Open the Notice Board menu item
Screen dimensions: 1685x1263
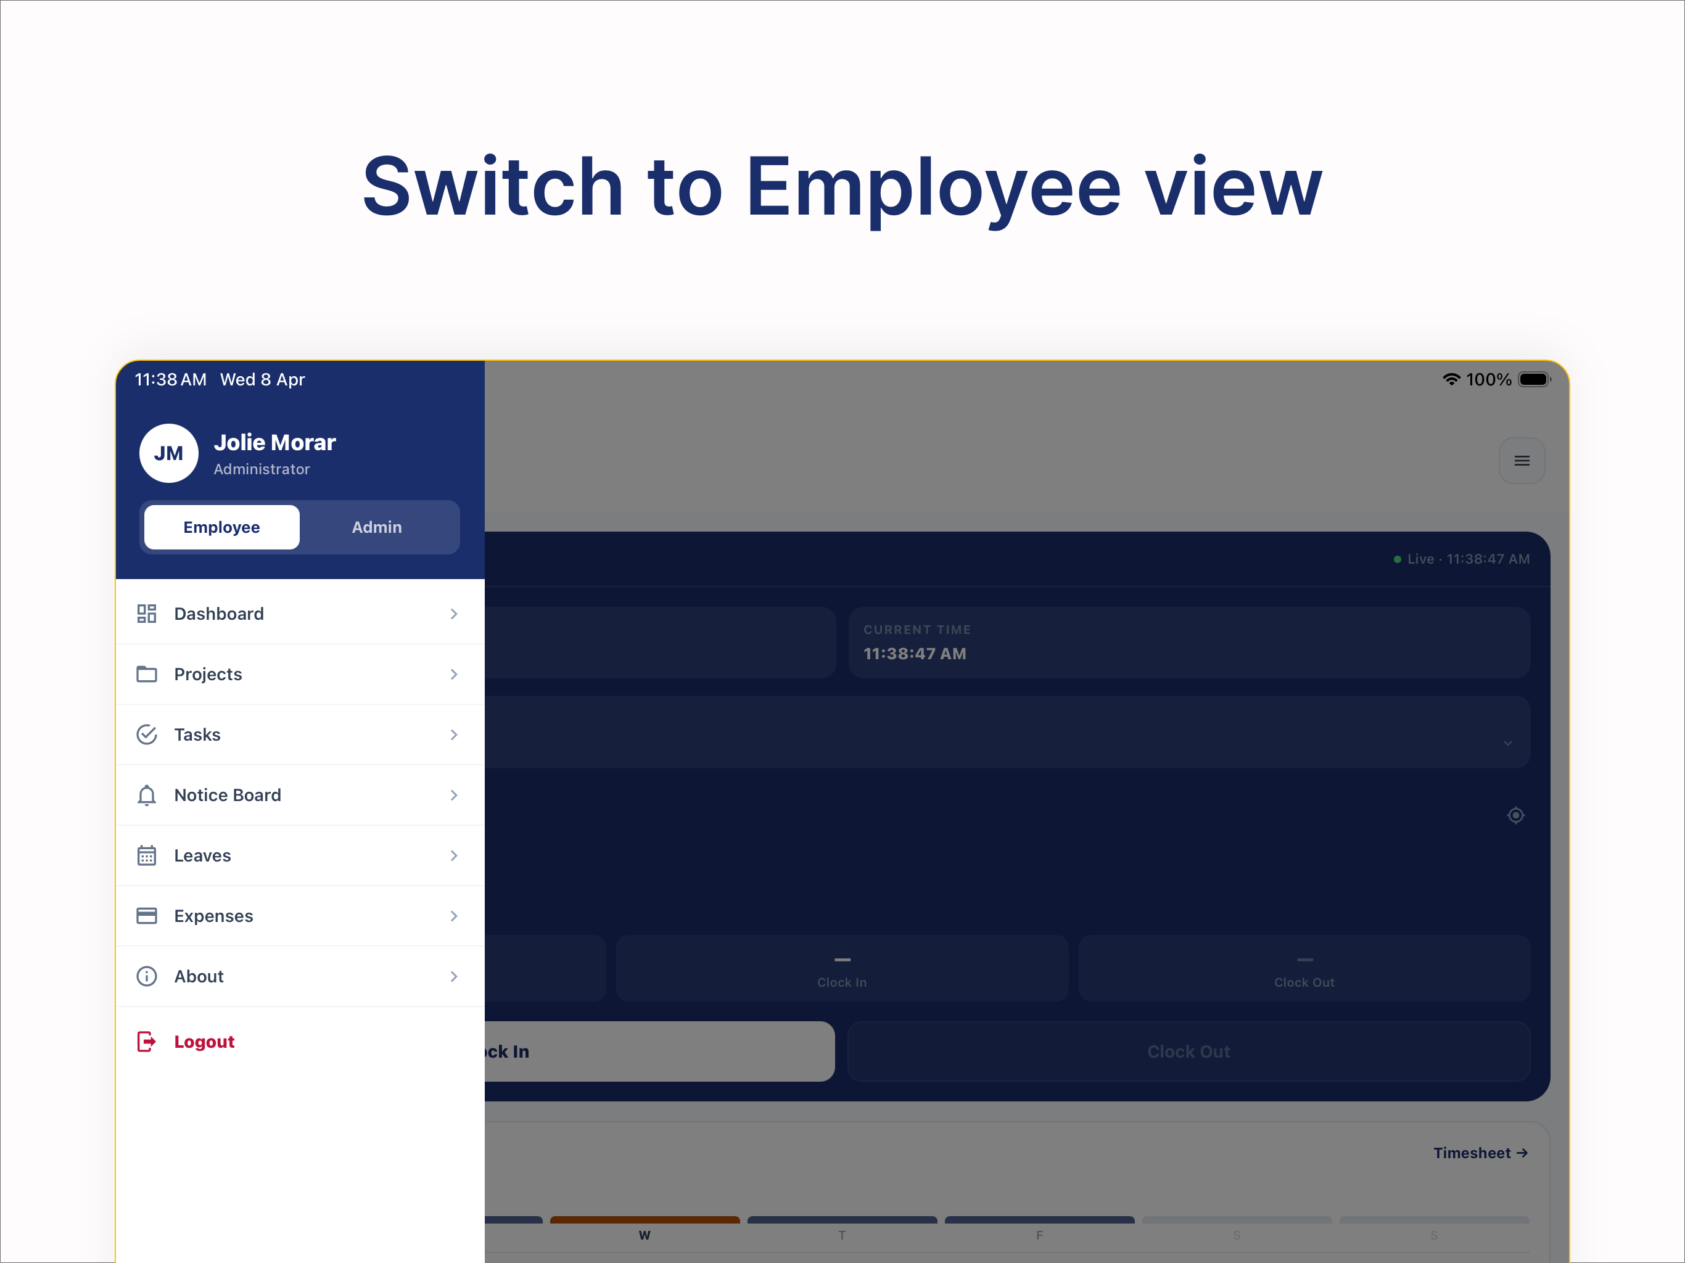click(299, 796)
